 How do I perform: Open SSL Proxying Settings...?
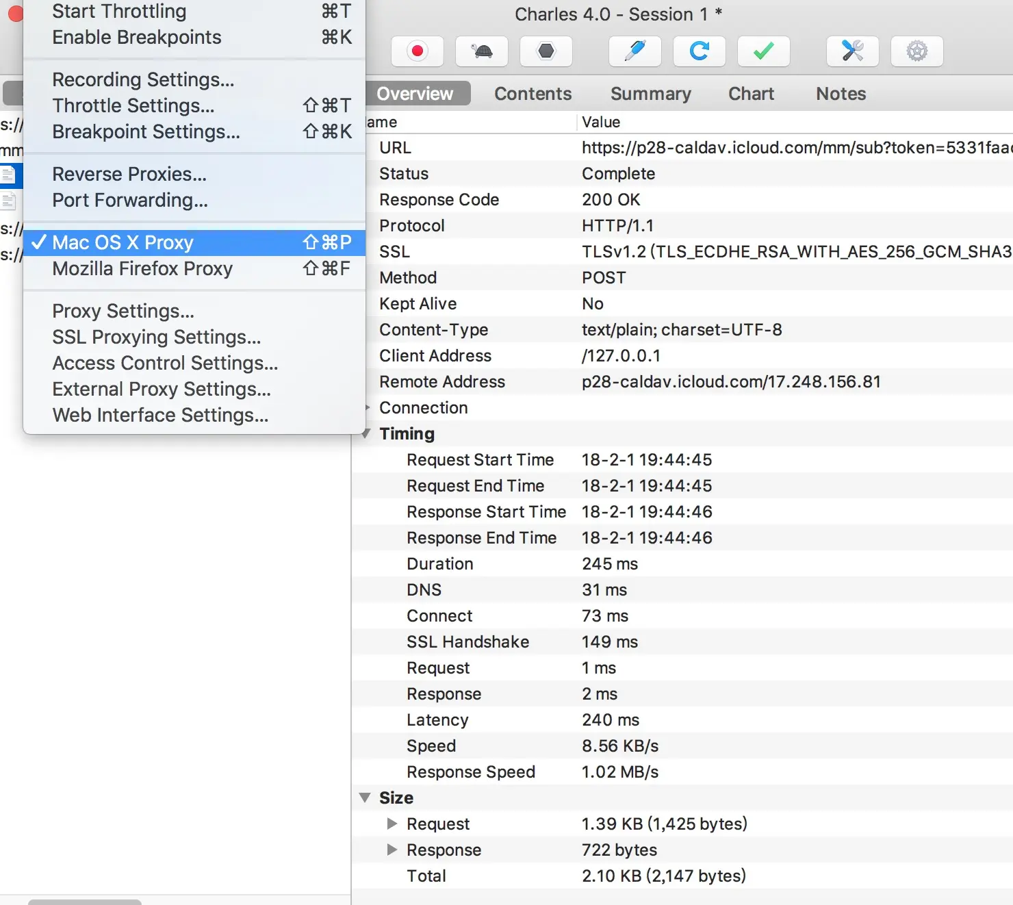194,337
